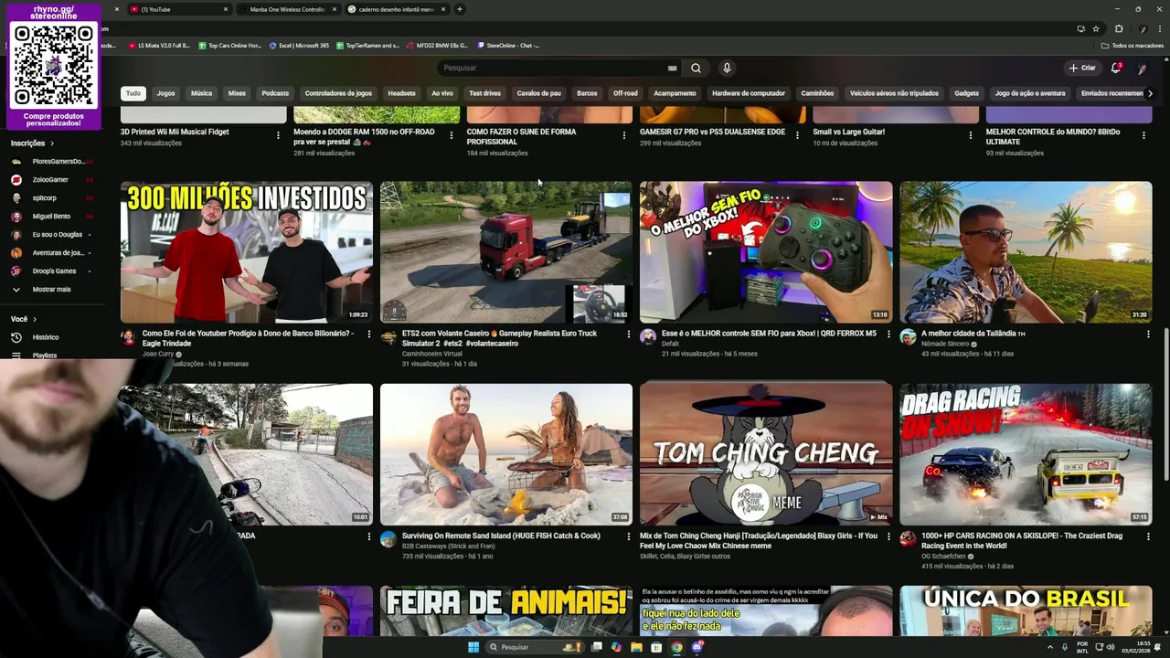Play the Tom Ching Cheng mix thumbnail
Screen dimensions: 1170x658
[766, 454]
